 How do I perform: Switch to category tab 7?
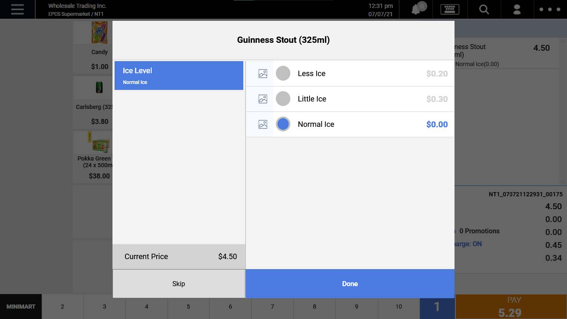[272, 307]
